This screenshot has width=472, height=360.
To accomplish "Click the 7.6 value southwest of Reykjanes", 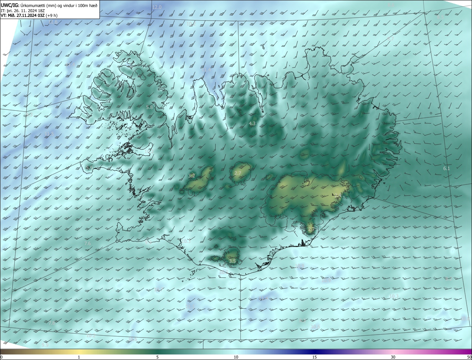I will [x=87, y=244].
